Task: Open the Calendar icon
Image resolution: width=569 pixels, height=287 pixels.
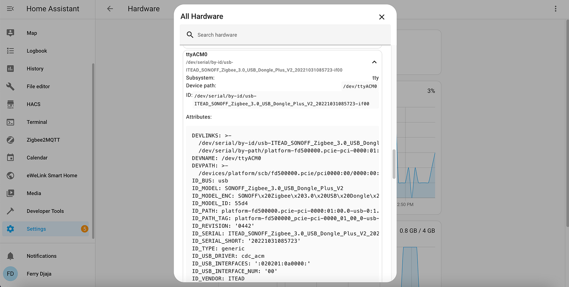Action: (x=11, y=158)
